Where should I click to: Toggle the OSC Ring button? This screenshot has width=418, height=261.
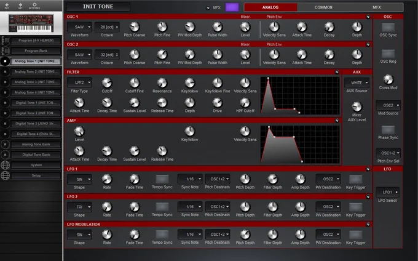pyautogui.click(x=388, y=54)
